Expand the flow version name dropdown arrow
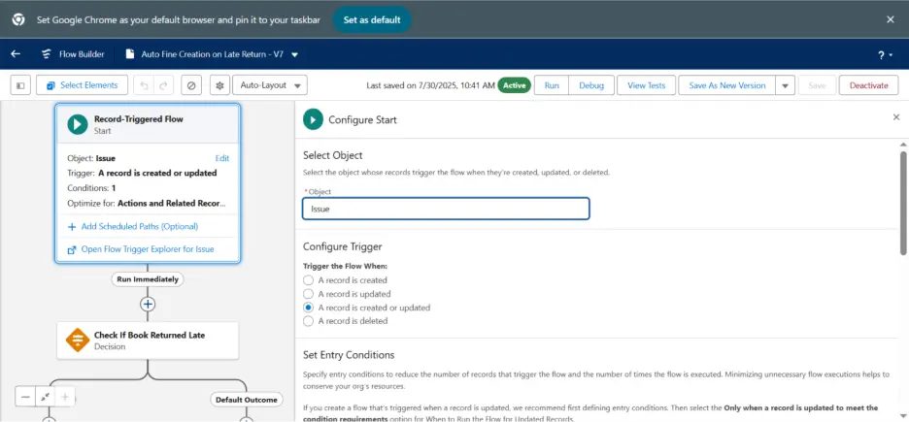This screenshot has width=909, height=422. 295,54
